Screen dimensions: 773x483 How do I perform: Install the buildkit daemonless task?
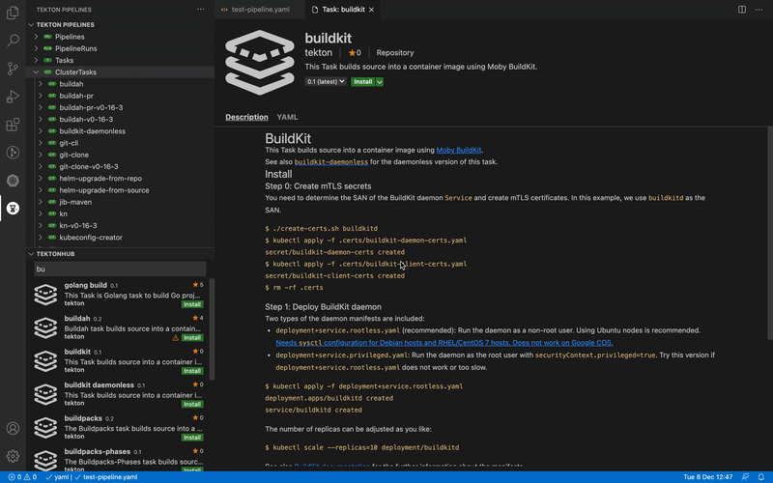click(191, 404)
